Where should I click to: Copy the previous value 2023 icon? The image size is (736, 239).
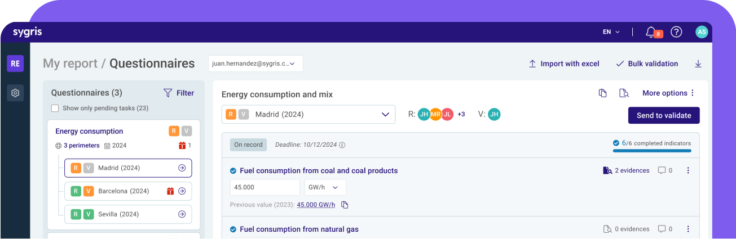(x=345, y=205)
